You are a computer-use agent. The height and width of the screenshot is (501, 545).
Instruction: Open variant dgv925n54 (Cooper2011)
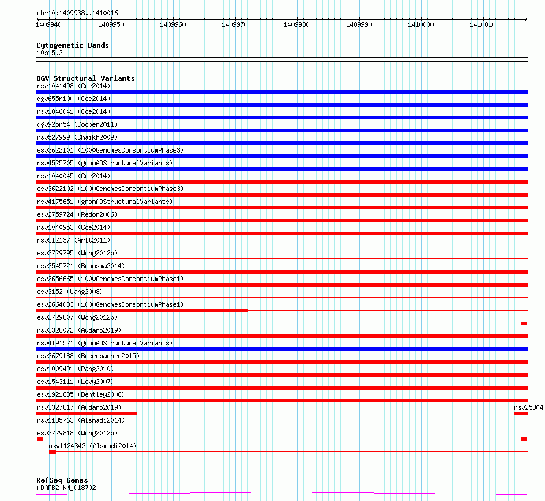pos(77,124)
